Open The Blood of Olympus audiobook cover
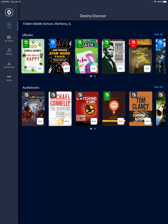 tap(33, 109)
